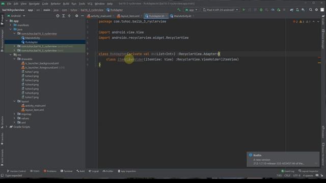
Task: Click Expand All in Project panel
Action: coord(63,16)
